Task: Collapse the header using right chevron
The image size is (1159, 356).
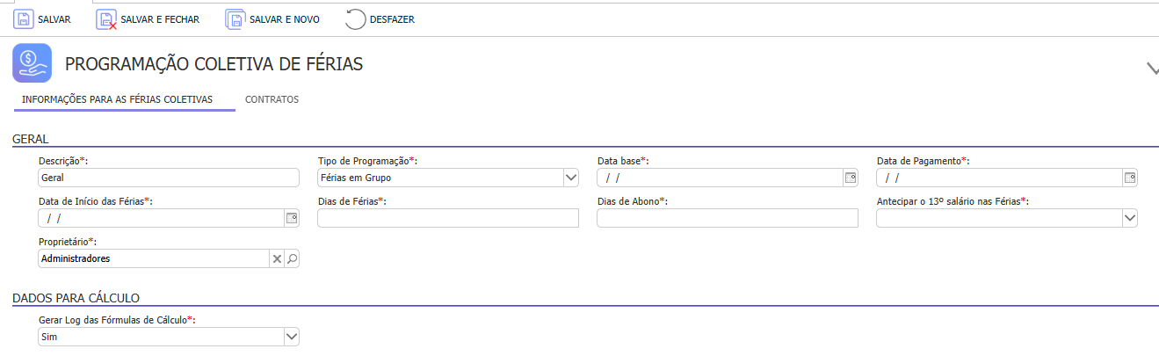Action: 1152,68
